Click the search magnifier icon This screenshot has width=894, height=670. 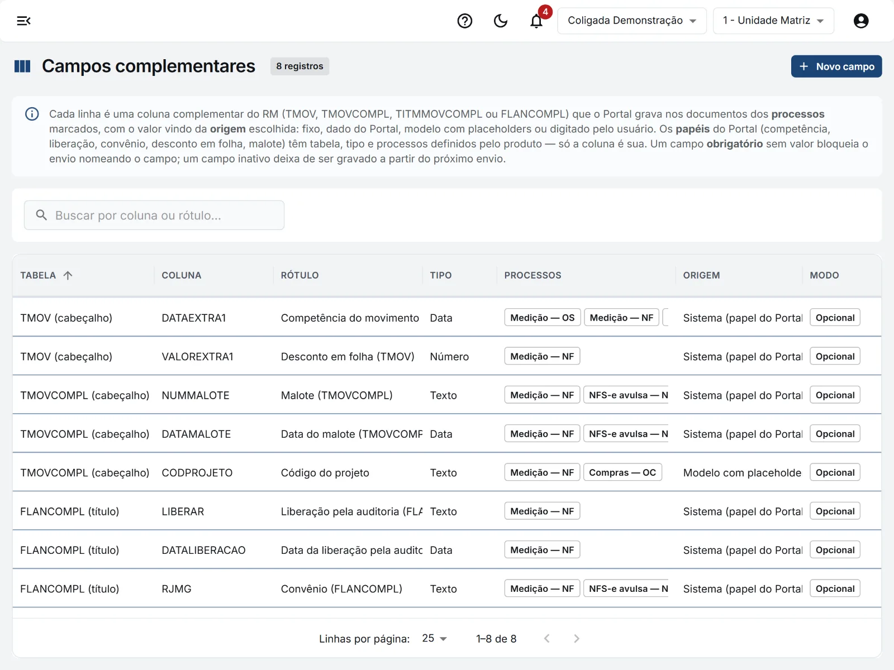pyautogui.click(x=41, y=215)
